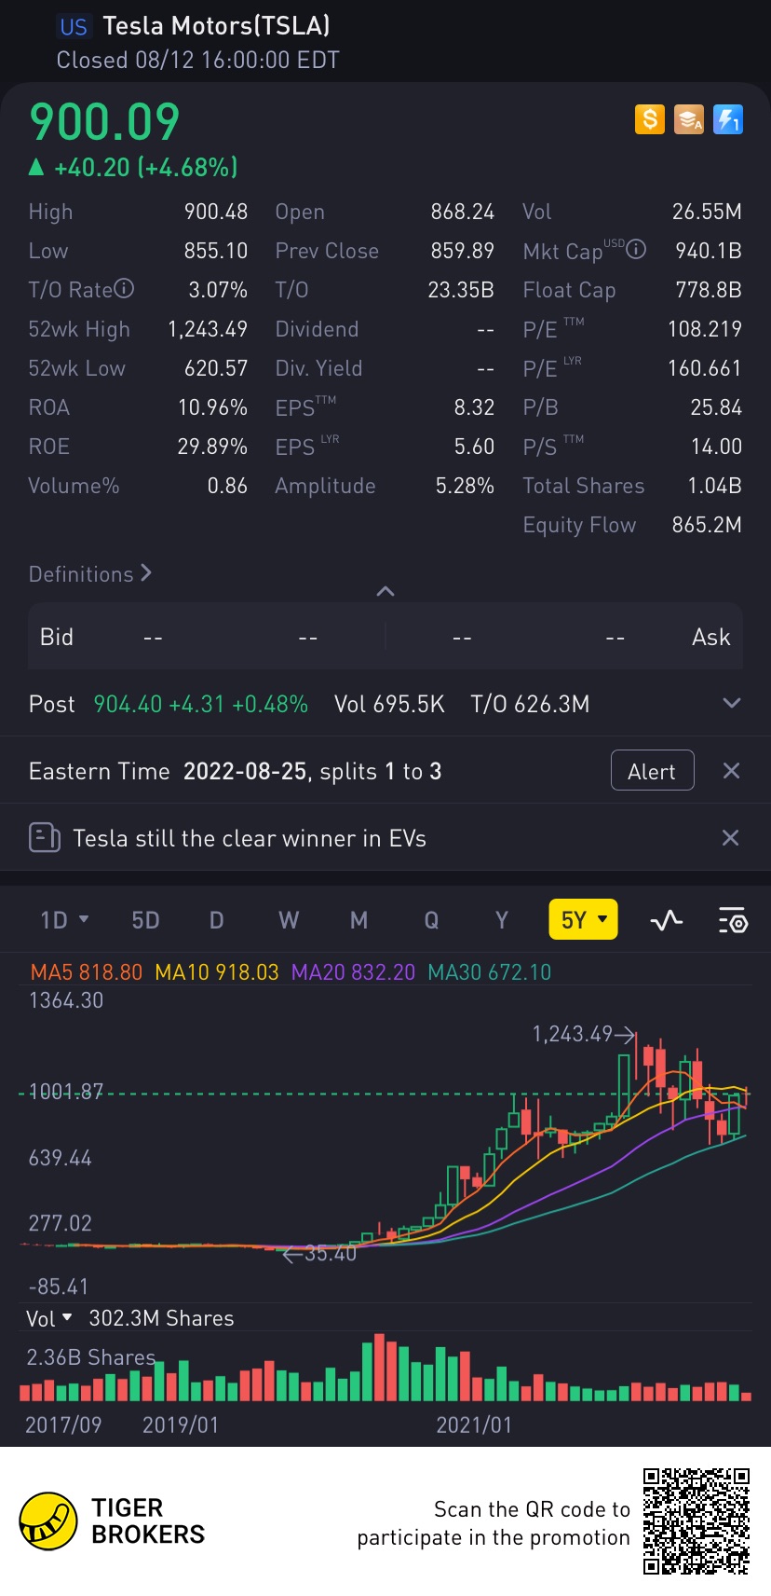Switch to Y yearly chart tab
The width and height of the screenshot is (771, 1596).
[x=502, y=921]
